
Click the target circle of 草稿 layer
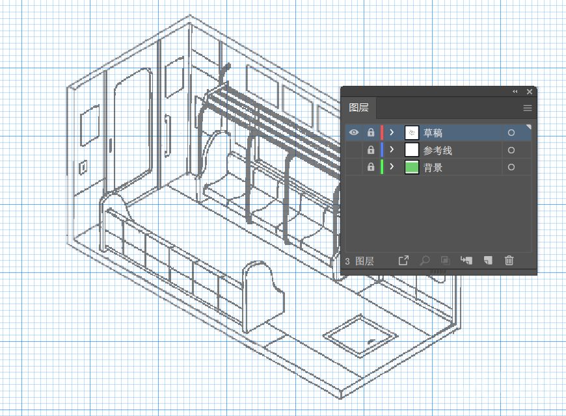pos(511,133)
